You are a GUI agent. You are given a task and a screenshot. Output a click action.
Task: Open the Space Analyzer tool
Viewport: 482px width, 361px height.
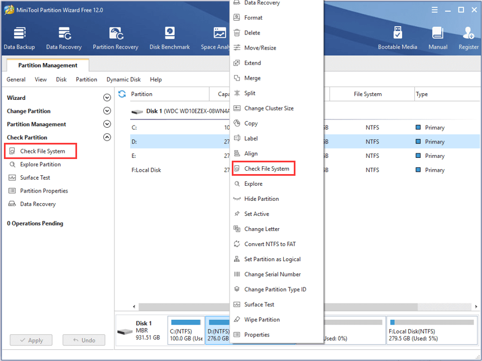(215, 38)
